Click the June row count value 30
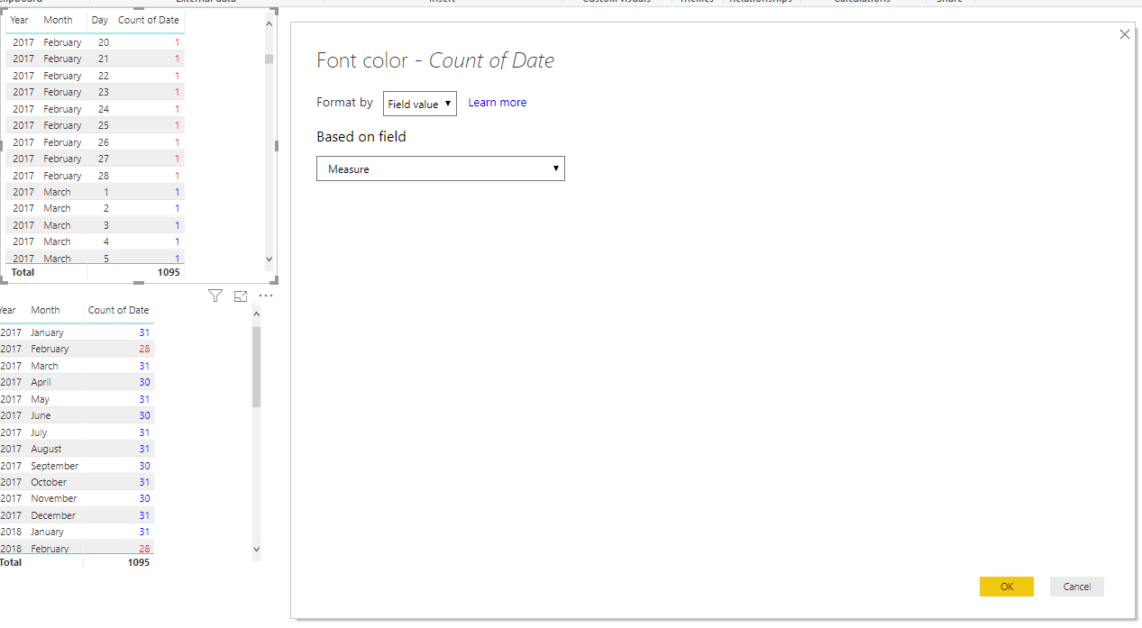The width and height of the screenshot is (1142, 628). pos(144,415)
